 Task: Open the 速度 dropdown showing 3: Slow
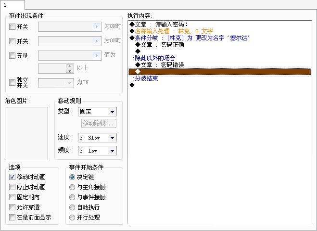pyautogui.click(x=97, y=138)
